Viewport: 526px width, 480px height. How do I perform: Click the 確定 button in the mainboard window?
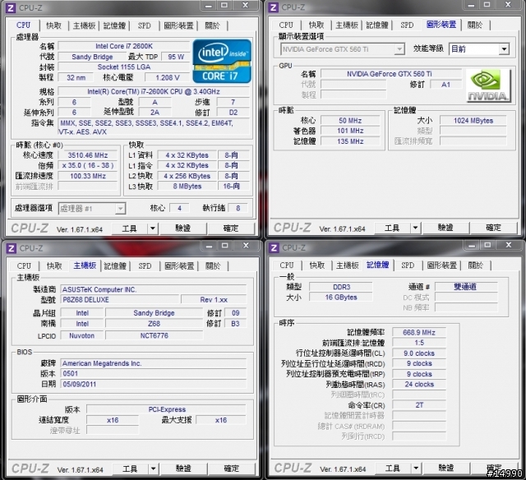click(232, 468)
